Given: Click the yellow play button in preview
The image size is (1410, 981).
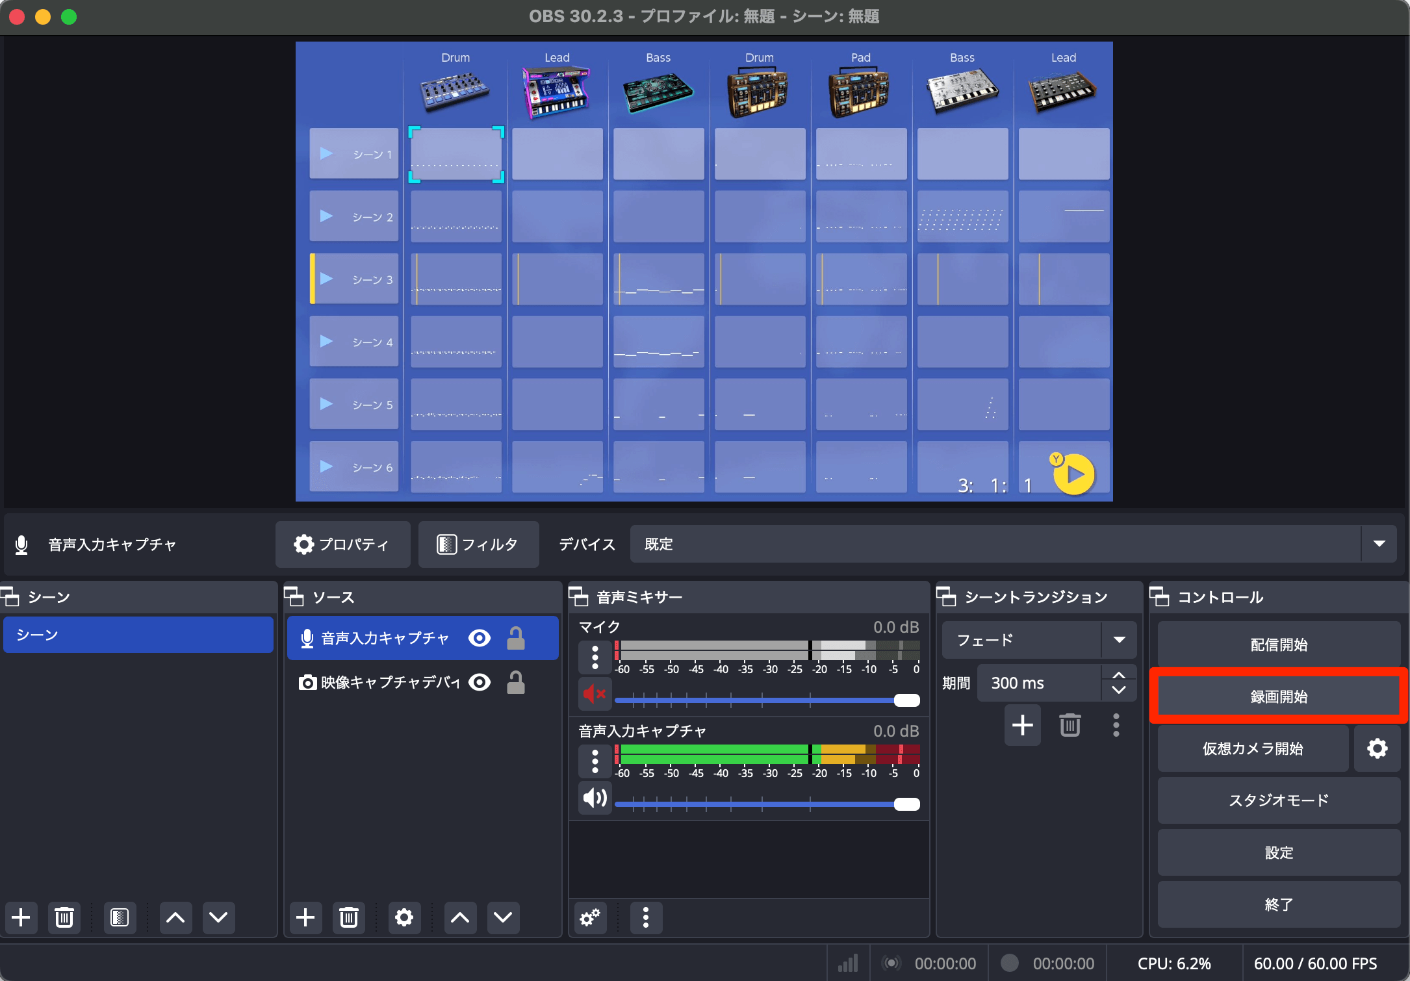Looking at the screenshot, I should tap(1075, 474).
